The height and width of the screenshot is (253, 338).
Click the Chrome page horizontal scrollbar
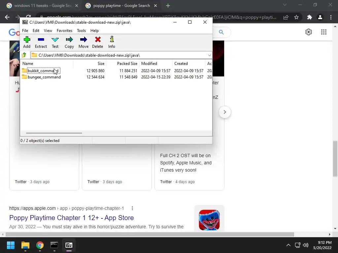150,234
